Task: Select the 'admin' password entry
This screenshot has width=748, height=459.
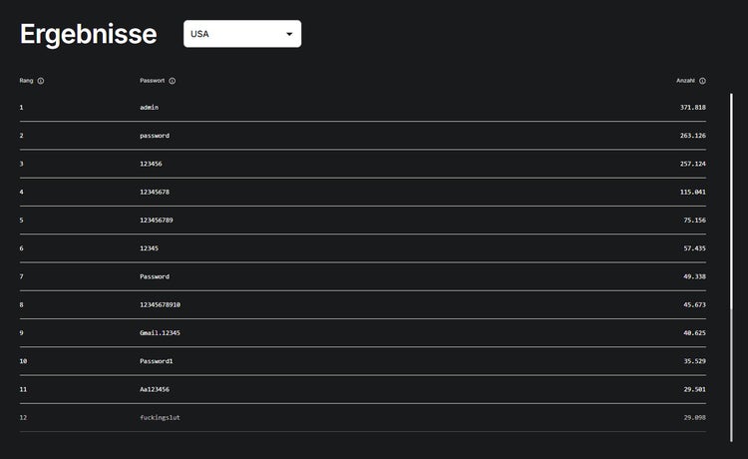Action: pos(150,107)
